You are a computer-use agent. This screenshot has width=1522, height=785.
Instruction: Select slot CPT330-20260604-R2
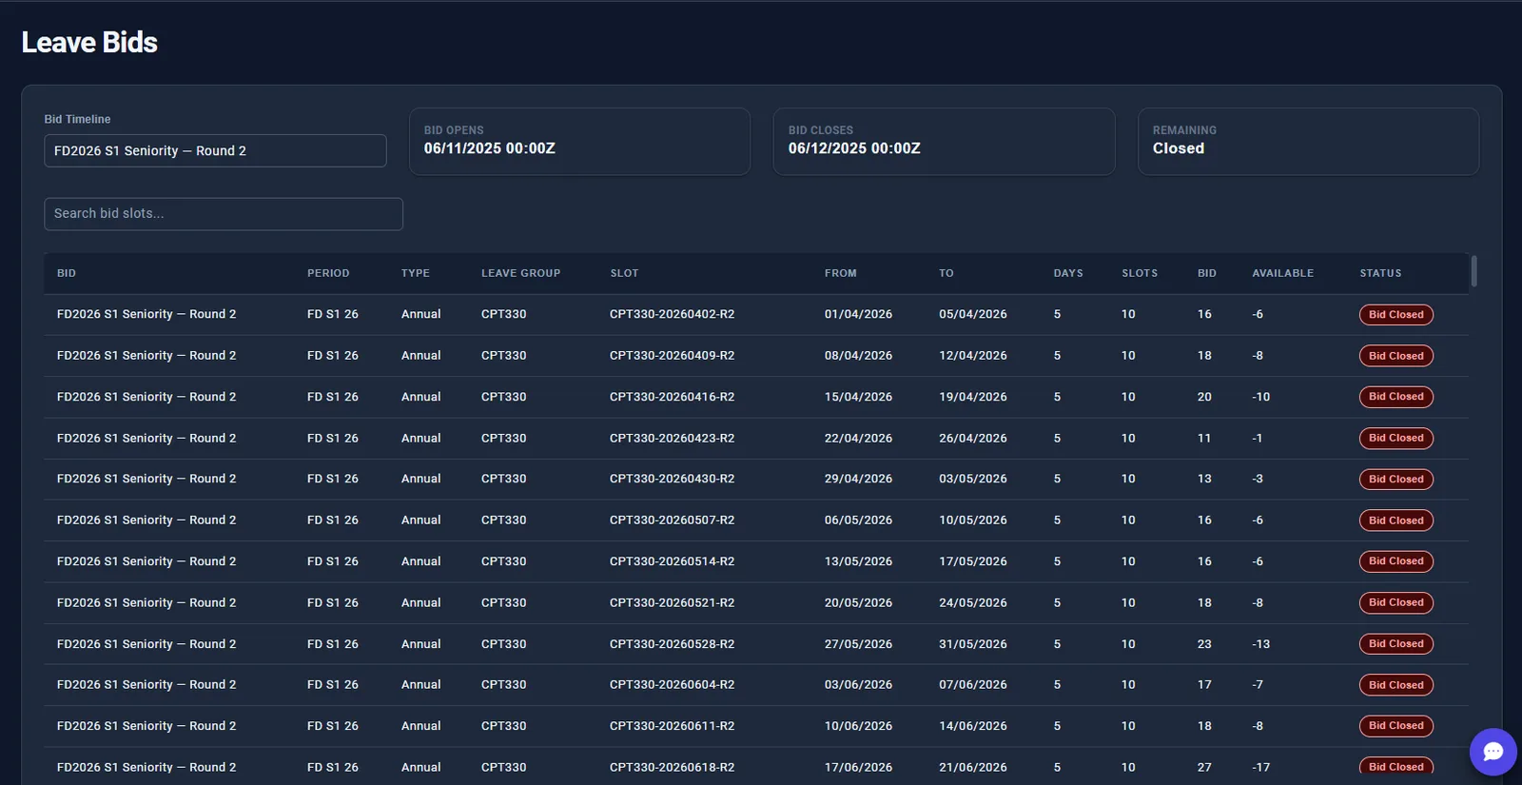672,685
